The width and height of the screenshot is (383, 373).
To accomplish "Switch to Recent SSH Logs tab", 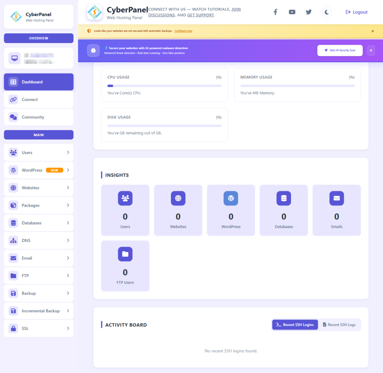I will pos(339,325).
